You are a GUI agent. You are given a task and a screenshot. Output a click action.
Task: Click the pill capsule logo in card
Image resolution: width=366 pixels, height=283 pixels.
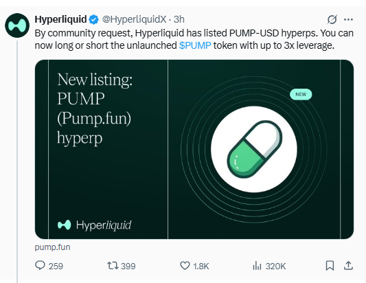(255, 149)
